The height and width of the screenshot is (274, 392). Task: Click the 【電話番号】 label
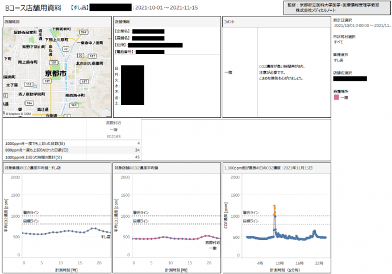pyautogui.click(x=124, y=52)
